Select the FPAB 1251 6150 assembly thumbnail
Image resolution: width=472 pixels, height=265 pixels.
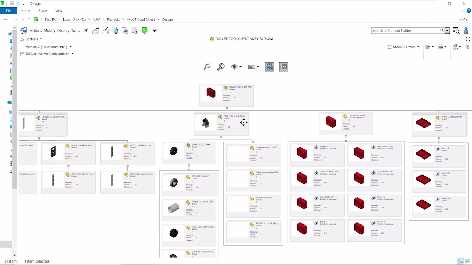206,122
